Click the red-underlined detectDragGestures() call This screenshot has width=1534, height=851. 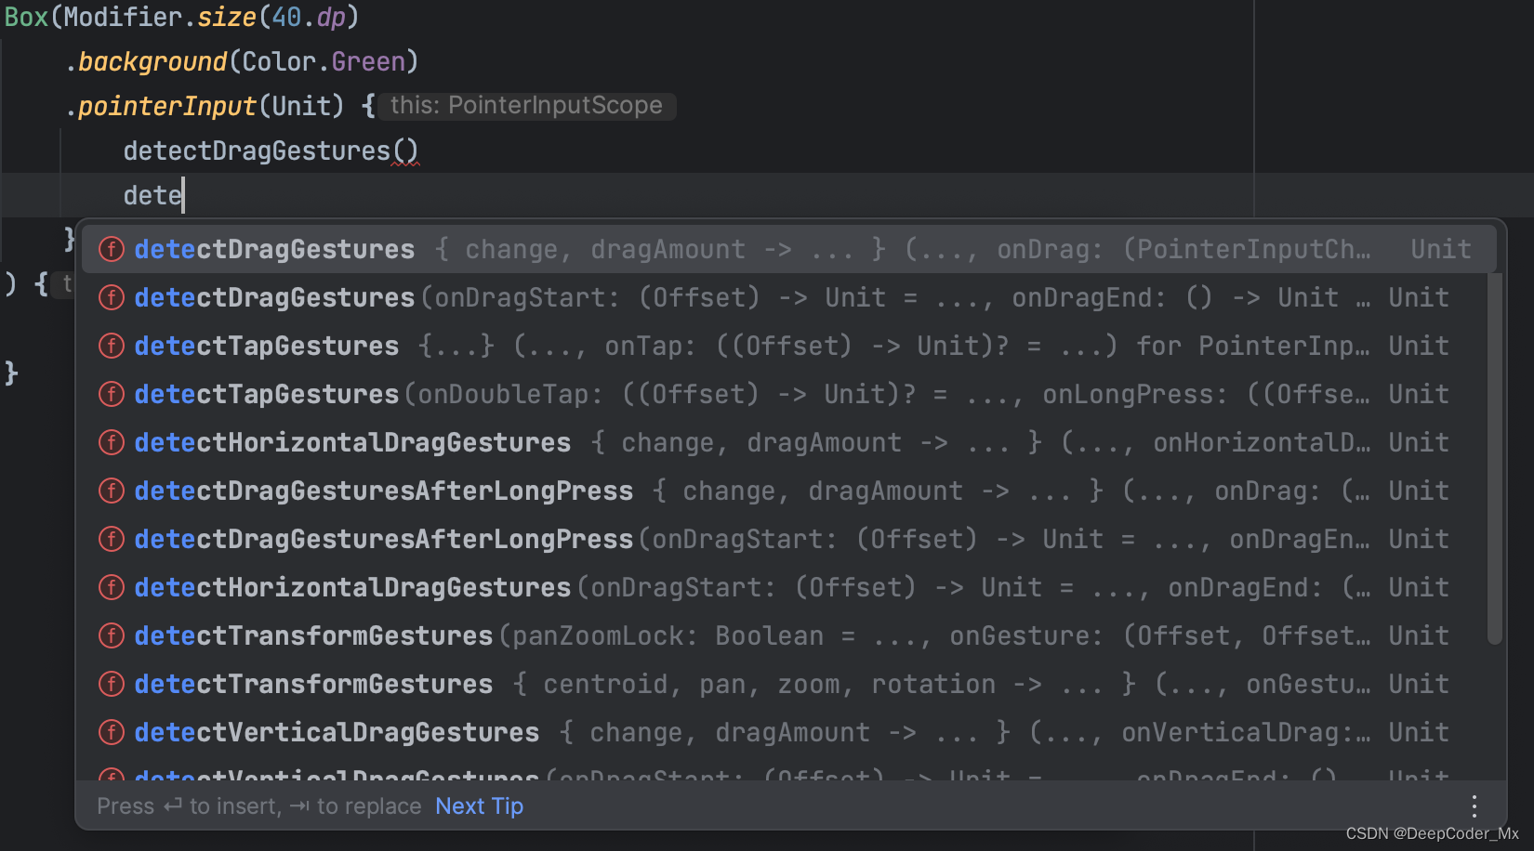(270, 150)
